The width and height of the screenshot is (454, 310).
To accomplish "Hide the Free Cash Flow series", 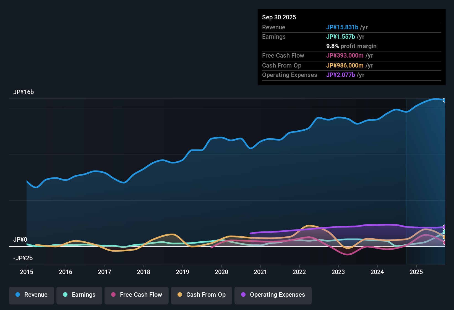I will click(136, 295).
